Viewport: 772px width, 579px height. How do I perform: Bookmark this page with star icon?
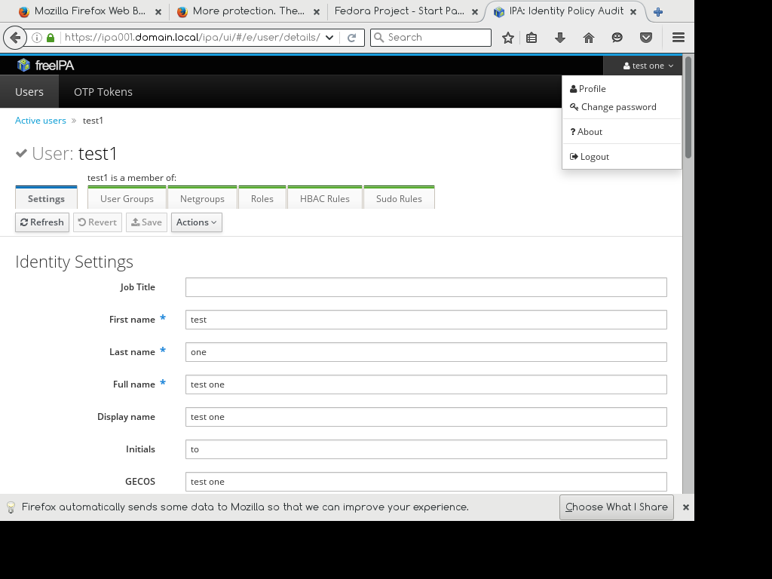(x=508, y=38)
